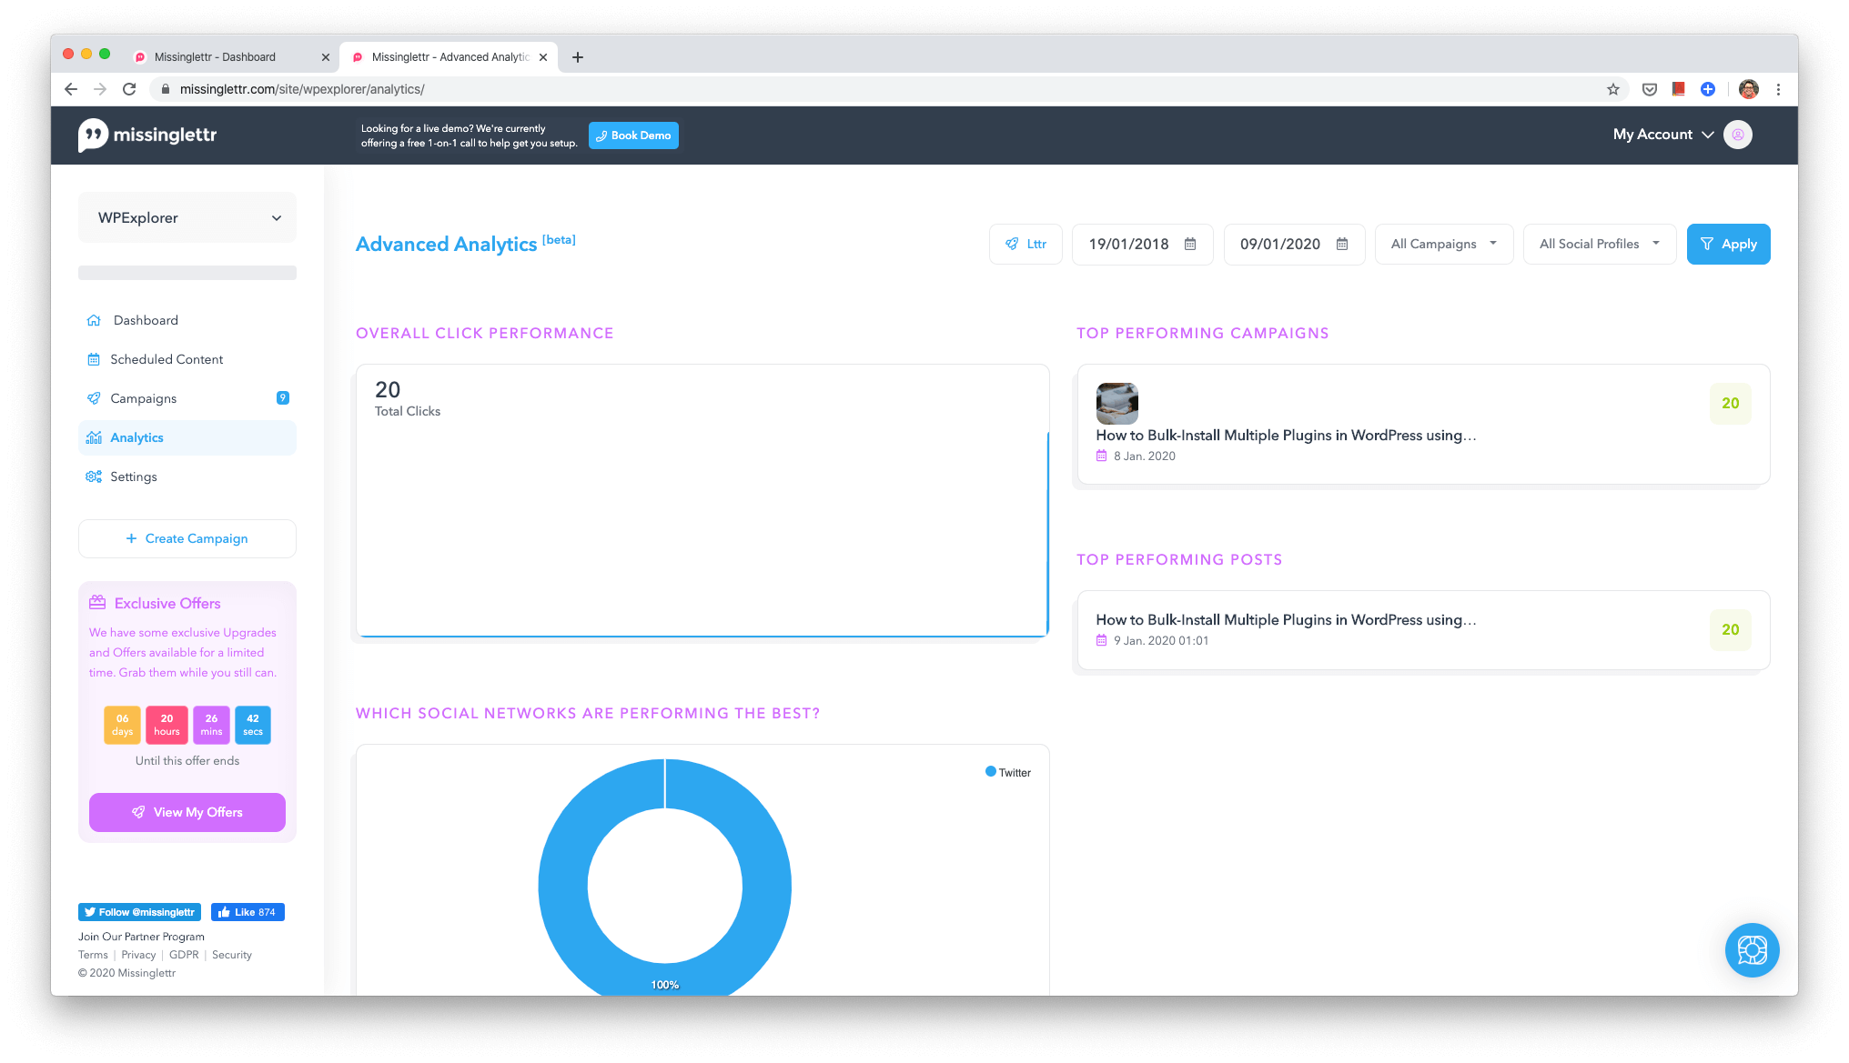Click the Analytics chart icon in sidebar
The width and height of the screenshot is (1849, 1063).
pos(94,437)
